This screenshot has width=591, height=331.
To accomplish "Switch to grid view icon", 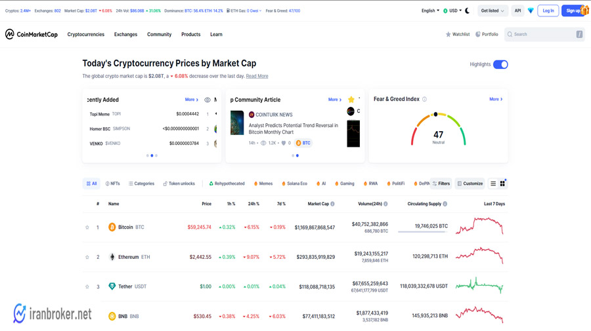I will 502,184.
